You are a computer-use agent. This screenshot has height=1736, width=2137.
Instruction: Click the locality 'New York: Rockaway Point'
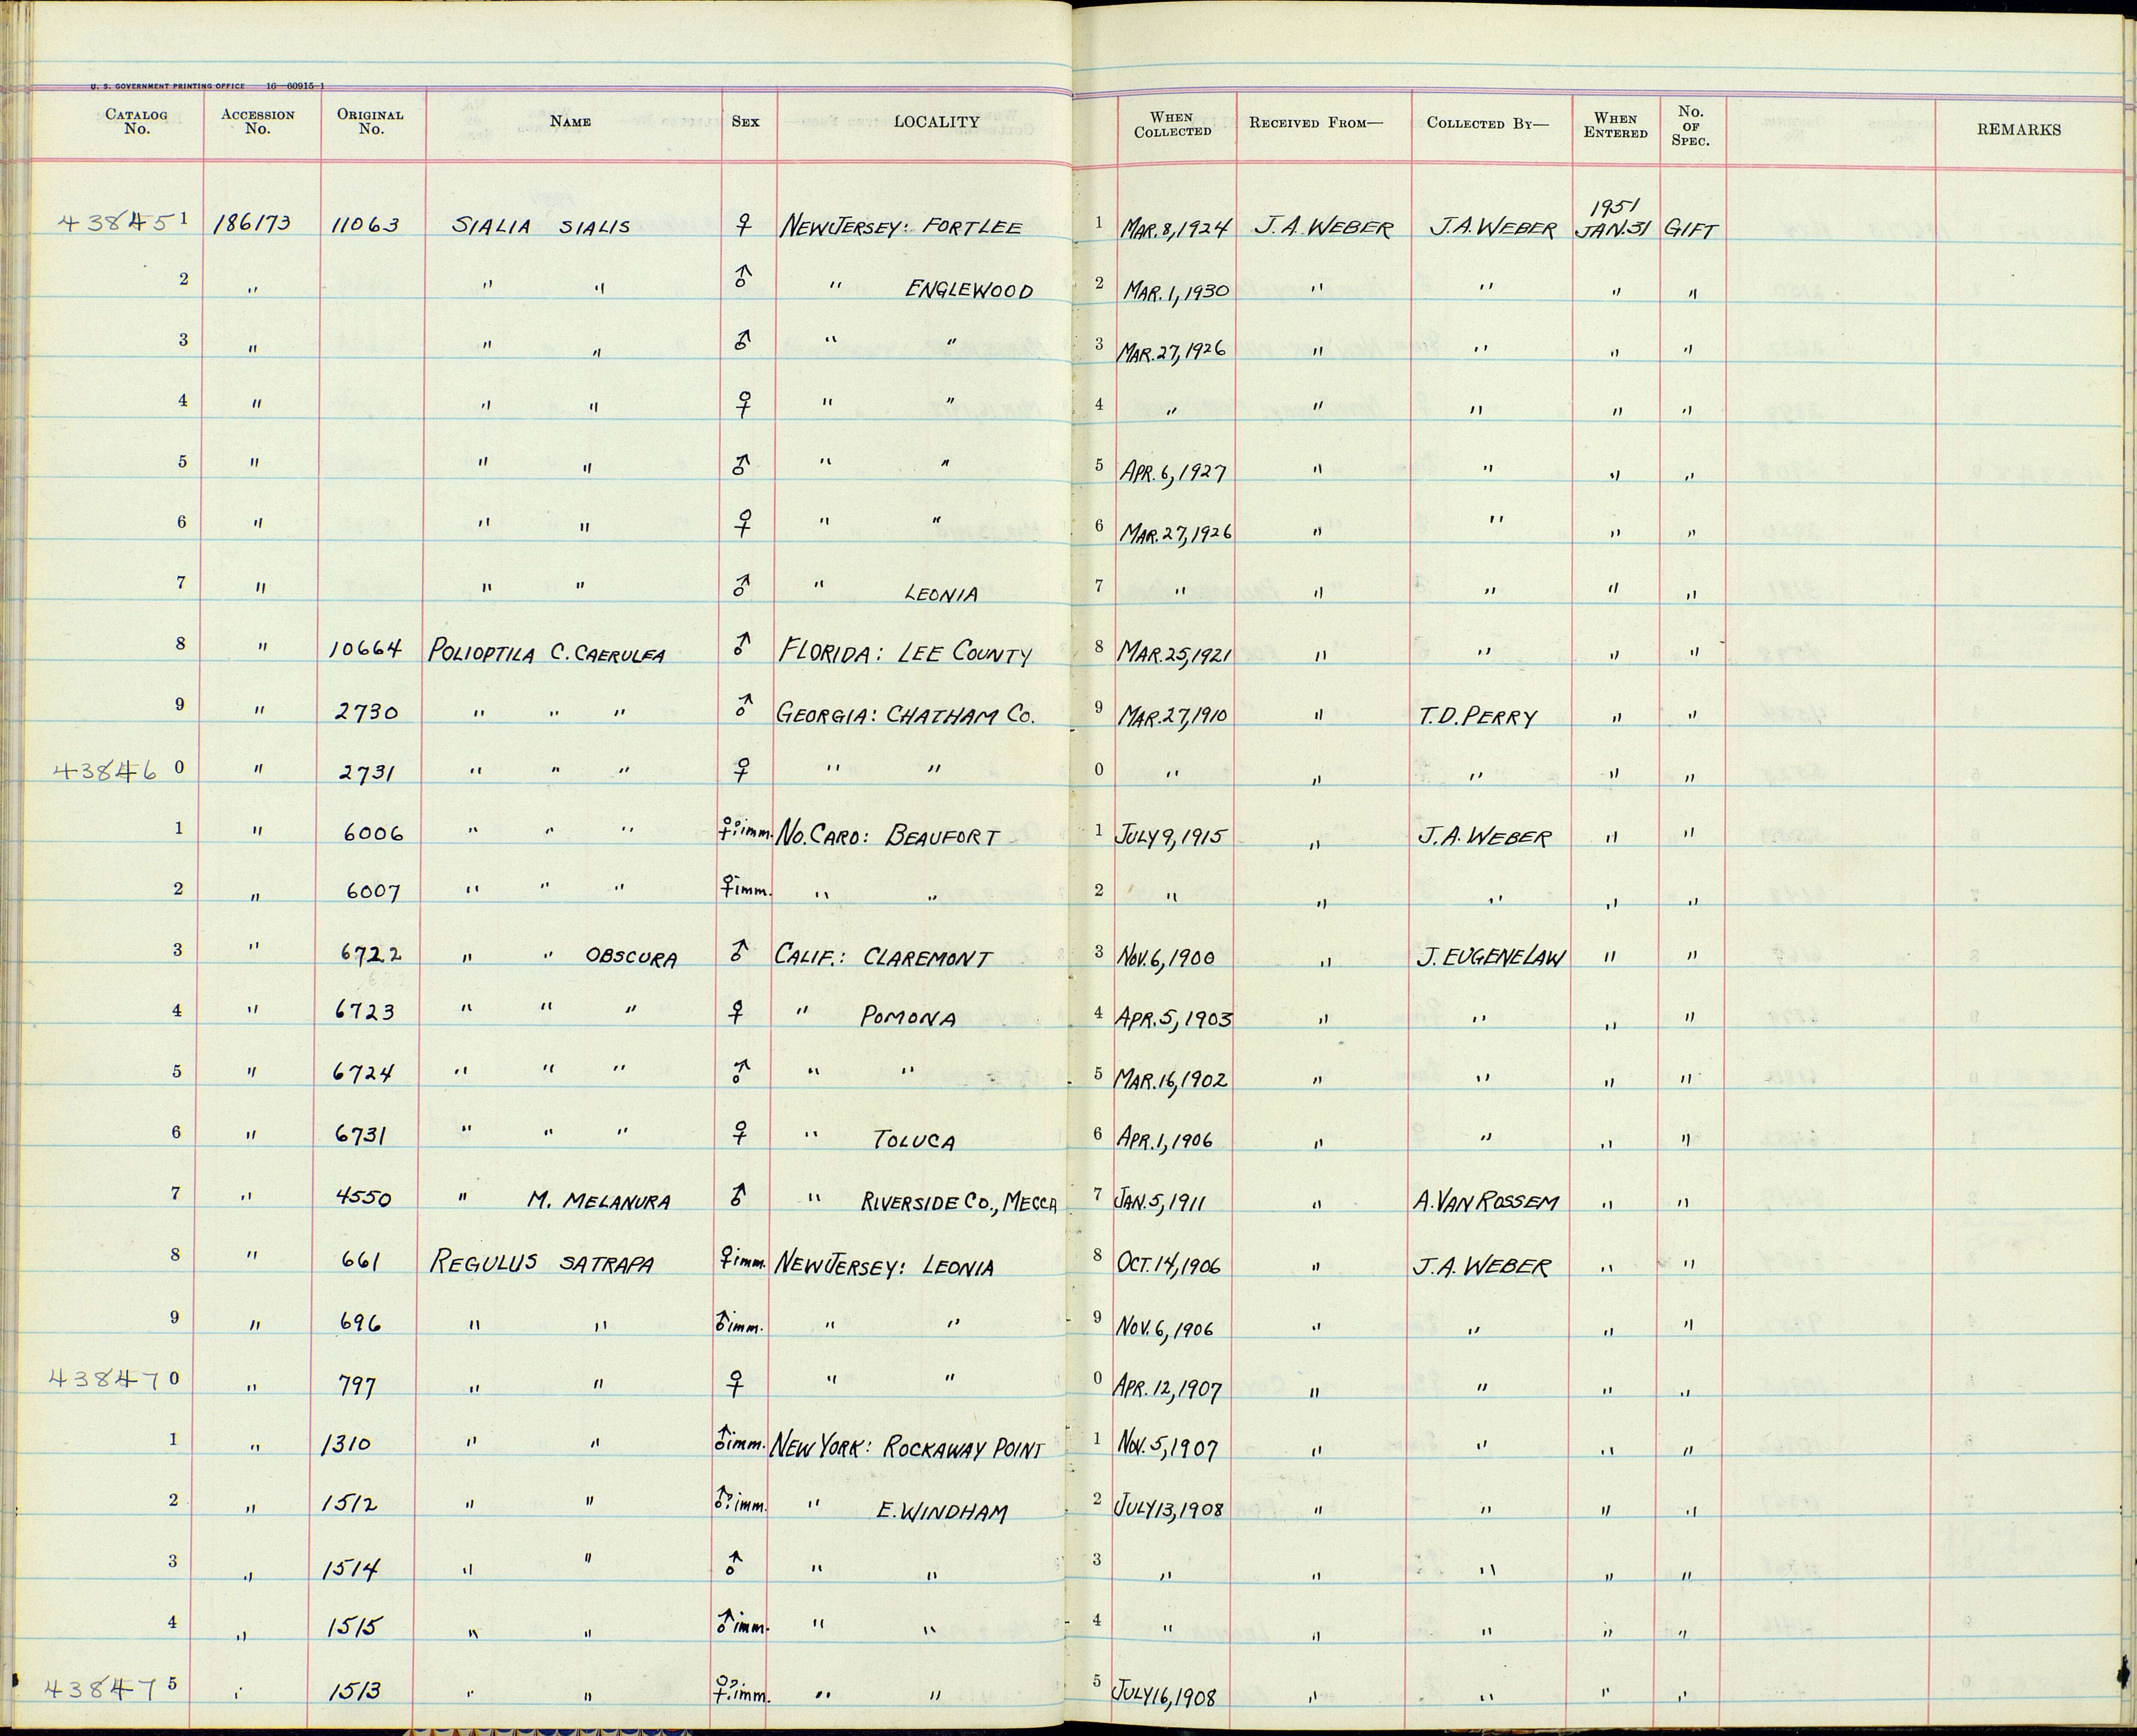click(x=905, y=1448)
